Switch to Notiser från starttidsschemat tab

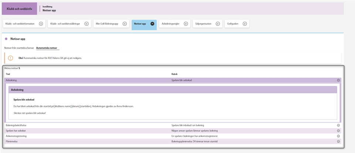click(x=19, y=48)
